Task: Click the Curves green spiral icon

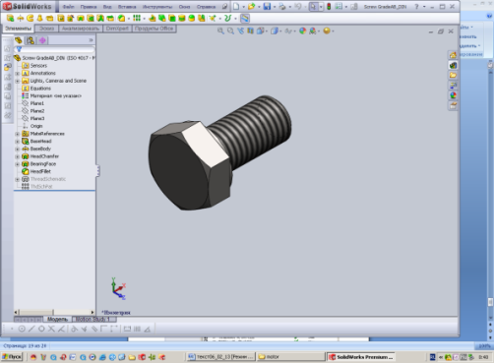Action: coord(228,18)
